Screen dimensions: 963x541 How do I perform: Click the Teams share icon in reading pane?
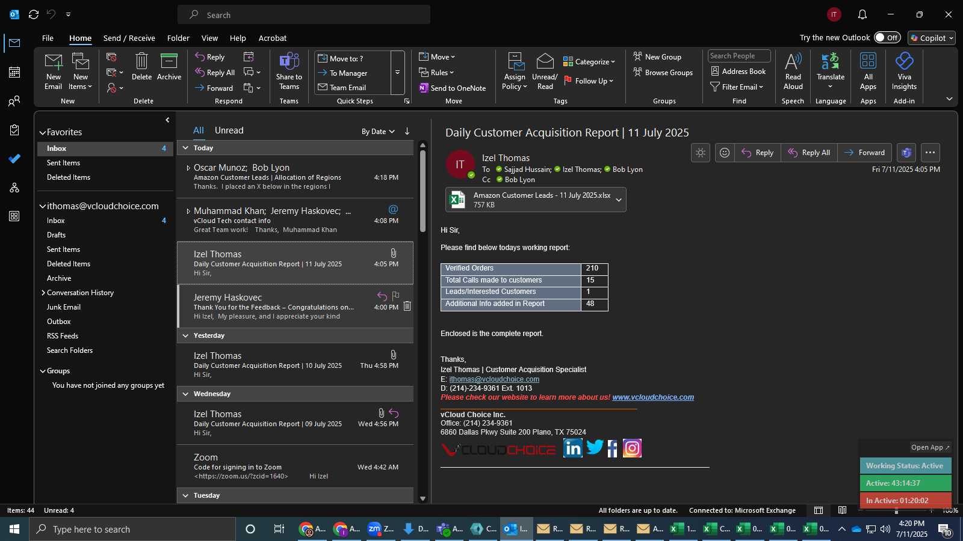[x=906, y=153]
